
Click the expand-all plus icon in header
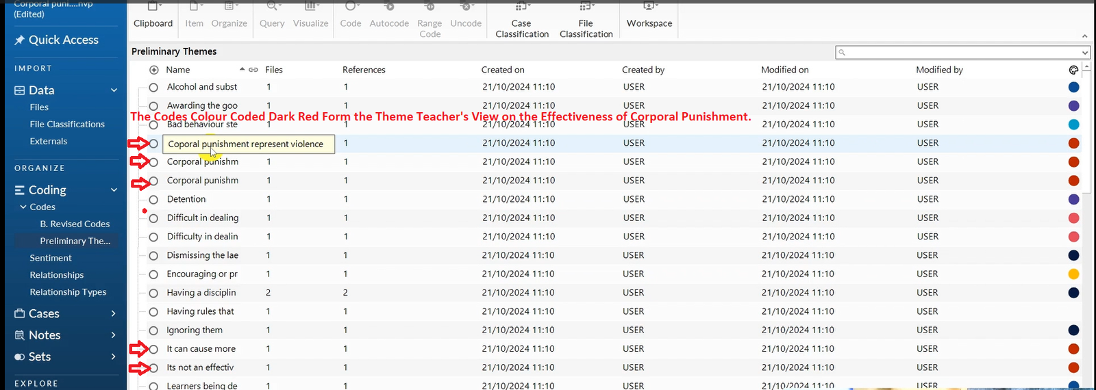coord(153,70)
